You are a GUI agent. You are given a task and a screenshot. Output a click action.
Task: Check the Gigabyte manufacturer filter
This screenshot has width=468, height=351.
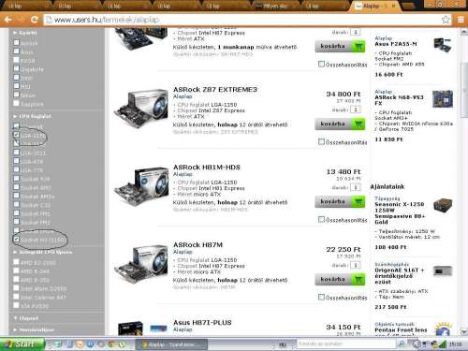tap(16, 68)
